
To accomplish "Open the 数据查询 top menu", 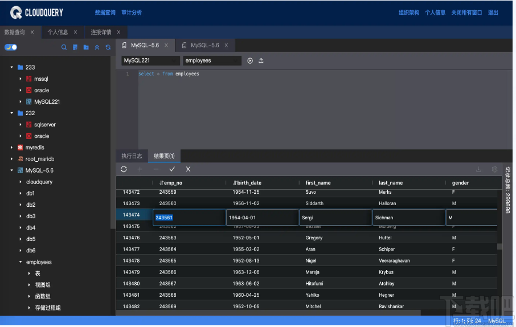I will (x=105, y=13).
